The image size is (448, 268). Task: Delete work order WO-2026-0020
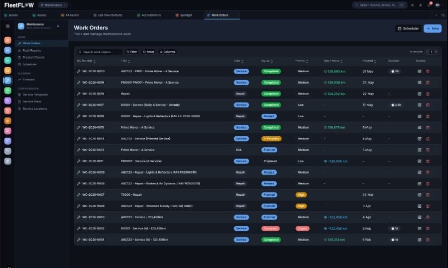coord(428,71)
